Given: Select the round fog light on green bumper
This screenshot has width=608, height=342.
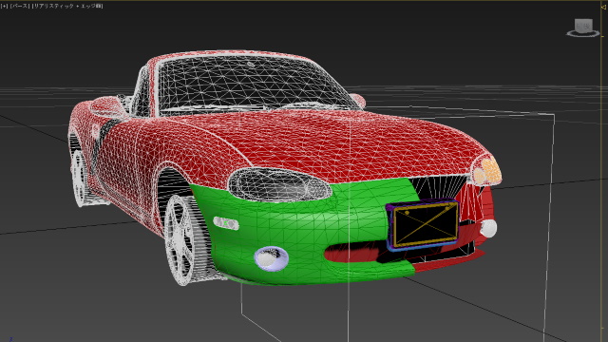Looking at the screenshot, I should [x=271, y=258].
